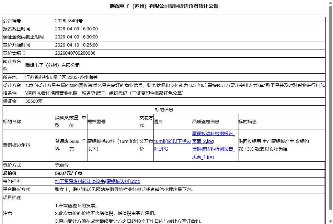Select the announcement number 2026[1840]号
This screenshot has height=224, width=333.
(69, 21)
